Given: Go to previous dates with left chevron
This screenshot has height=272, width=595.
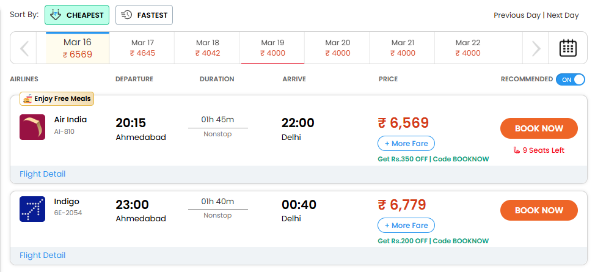Looking at the screenshot, I should (x=24, y=48).
